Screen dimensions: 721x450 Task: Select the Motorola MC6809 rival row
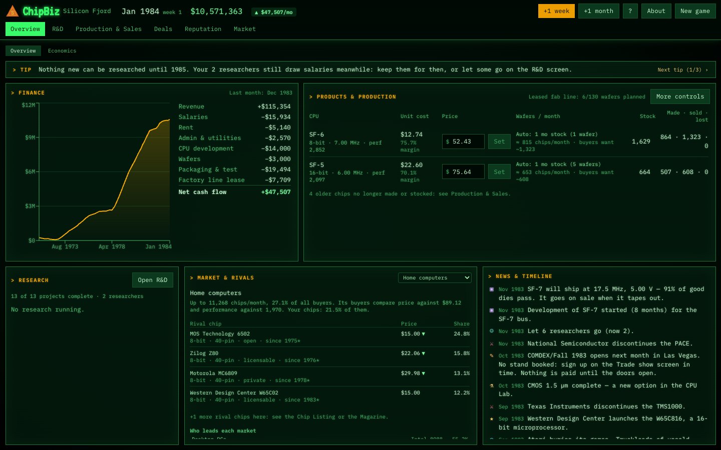(329, 377)
